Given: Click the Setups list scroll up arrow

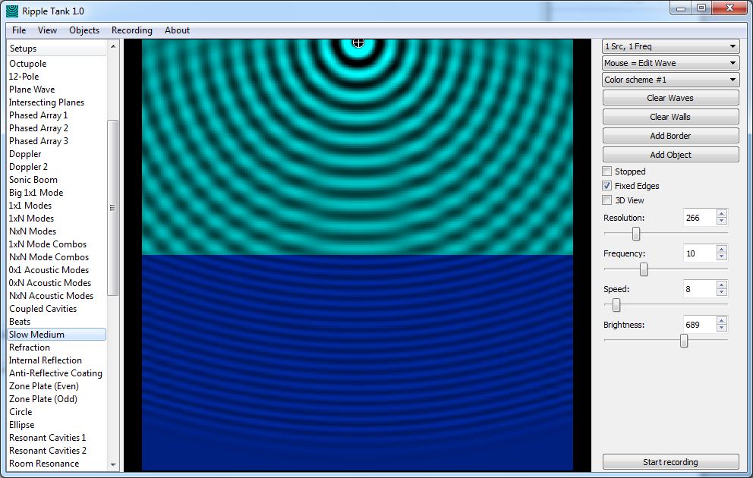Looking at the screenshot, I should pos(113,46).
